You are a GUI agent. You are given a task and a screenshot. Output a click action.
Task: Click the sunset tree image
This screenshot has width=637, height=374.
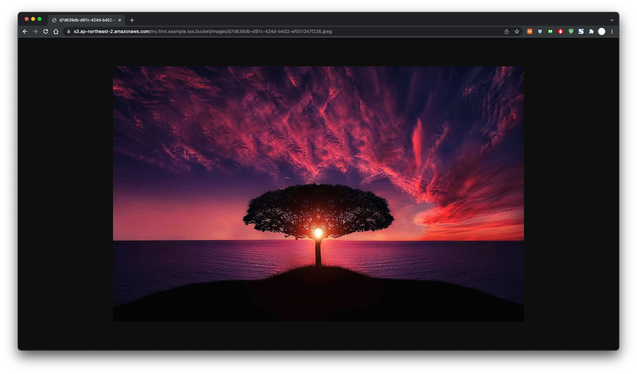318,194
